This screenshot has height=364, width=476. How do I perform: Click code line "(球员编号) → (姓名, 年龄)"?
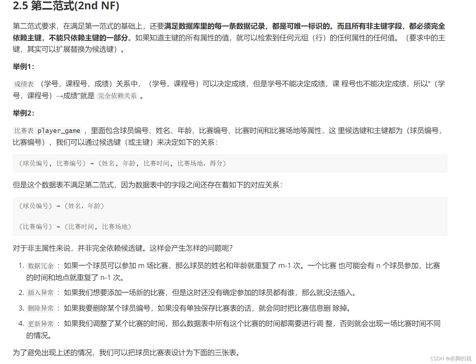61,206
